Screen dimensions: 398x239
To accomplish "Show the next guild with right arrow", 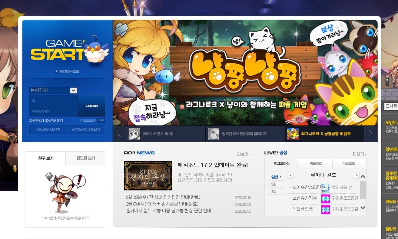I will coord(356,176).
